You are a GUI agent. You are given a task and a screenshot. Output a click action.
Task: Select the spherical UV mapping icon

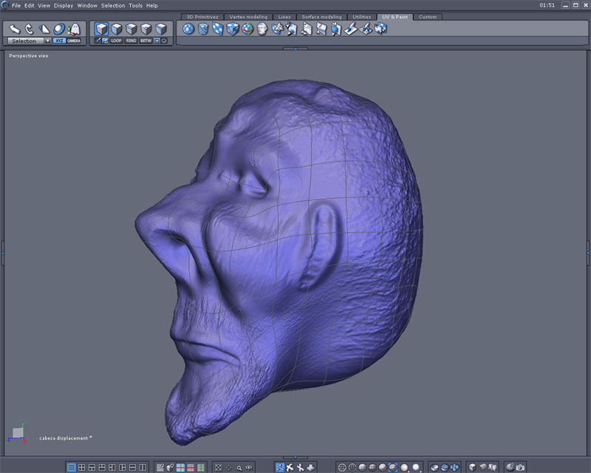click(x=188, y=30)
